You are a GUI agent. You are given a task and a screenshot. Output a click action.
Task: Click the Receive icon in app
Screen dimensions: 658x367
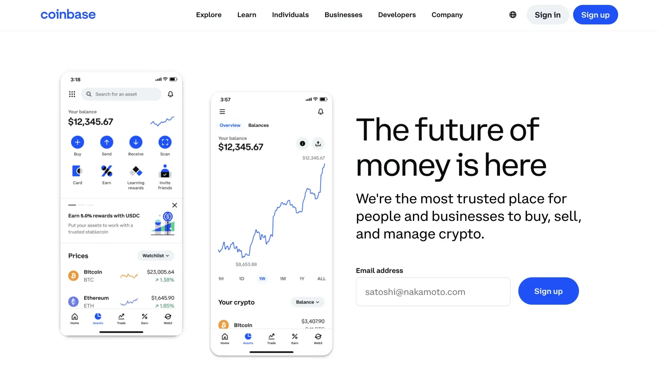click(x=135, y=142)
